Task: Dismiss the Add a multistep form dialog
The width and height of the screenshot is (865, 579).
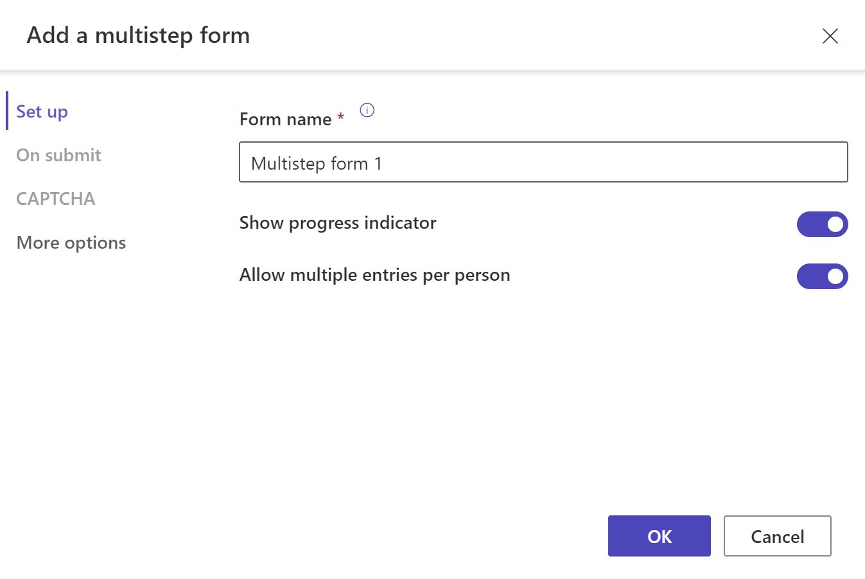Action: (x=830, y=36)
